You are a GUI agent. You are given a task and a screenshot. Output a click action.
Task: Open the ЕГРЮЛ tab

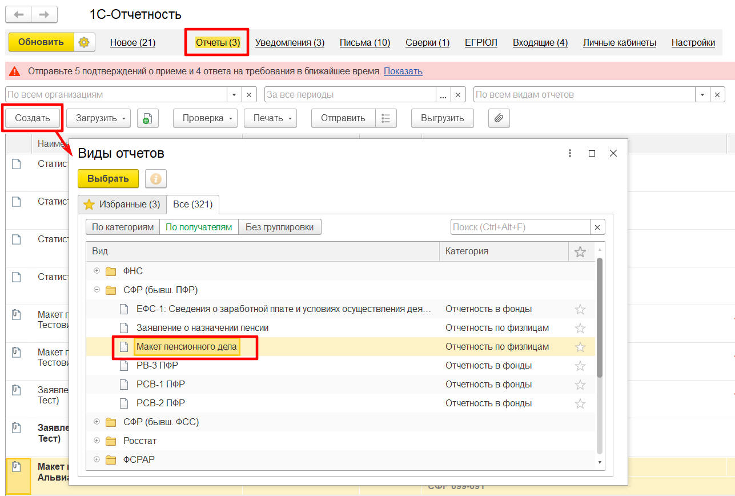481,42
